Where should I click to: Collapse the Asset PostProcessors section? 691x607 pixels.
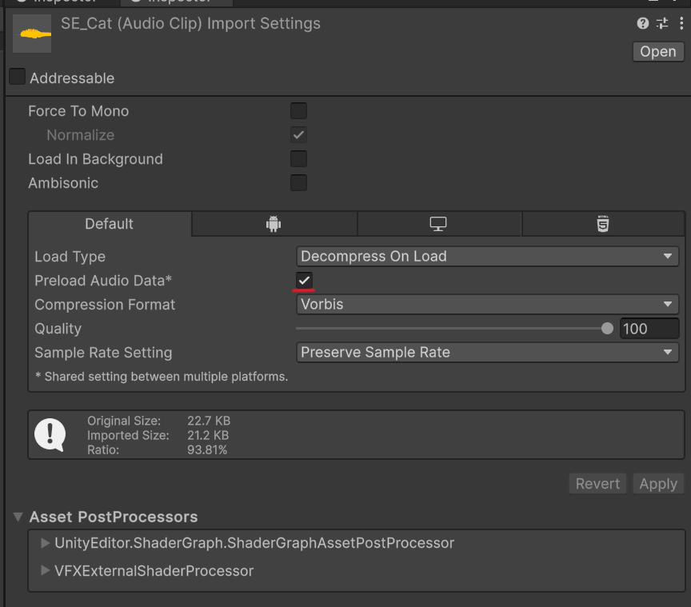[x=18, y=517]
